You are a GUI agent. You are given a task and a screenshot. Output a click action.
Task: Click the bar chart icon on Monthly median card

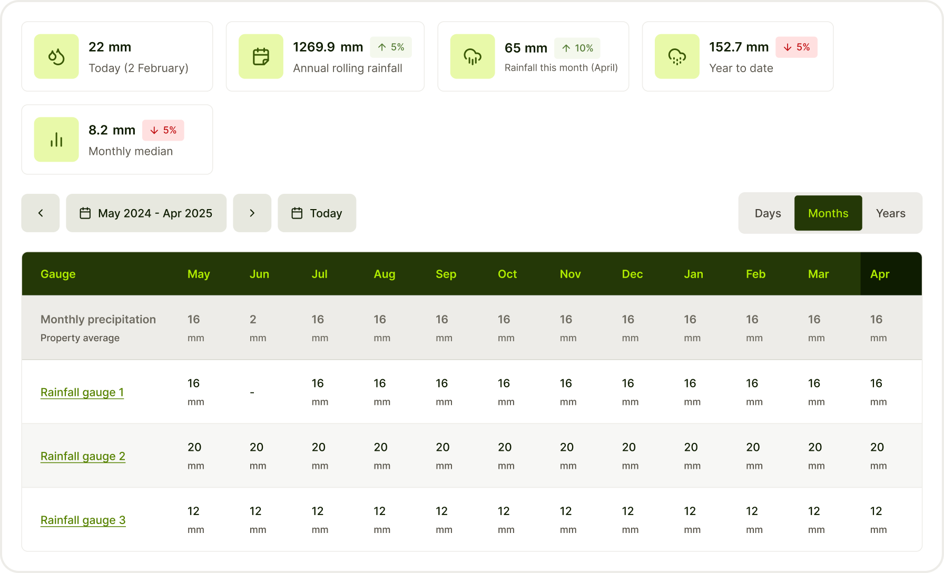pyautogui.click(x=56, y=140)
